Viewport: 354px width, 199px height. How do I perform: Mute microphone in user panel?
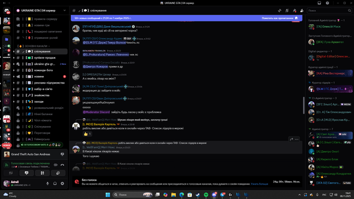(x=48, y=184)
